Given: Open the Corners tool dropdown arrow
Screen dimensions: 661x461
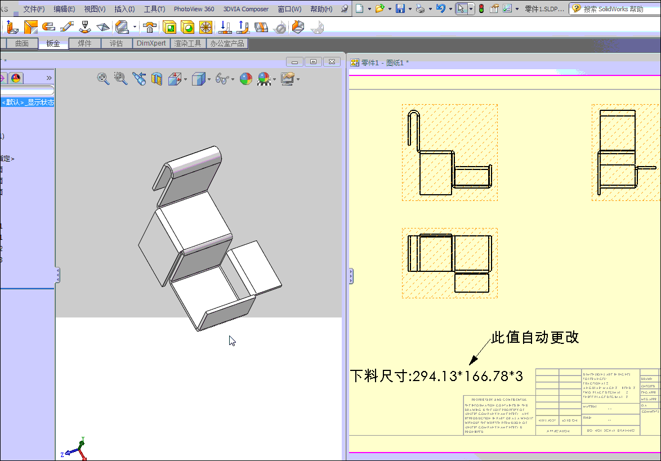Looking at the screenshot, I should click(135, 28).
